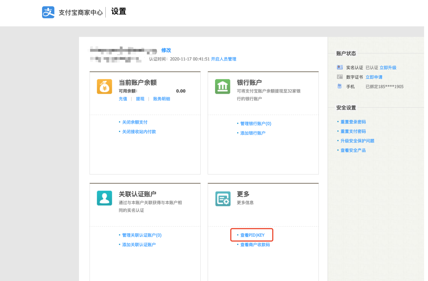Open 管理关联认证账户(0) link
The width and height of the screenshot is (428, 281).
142,235
